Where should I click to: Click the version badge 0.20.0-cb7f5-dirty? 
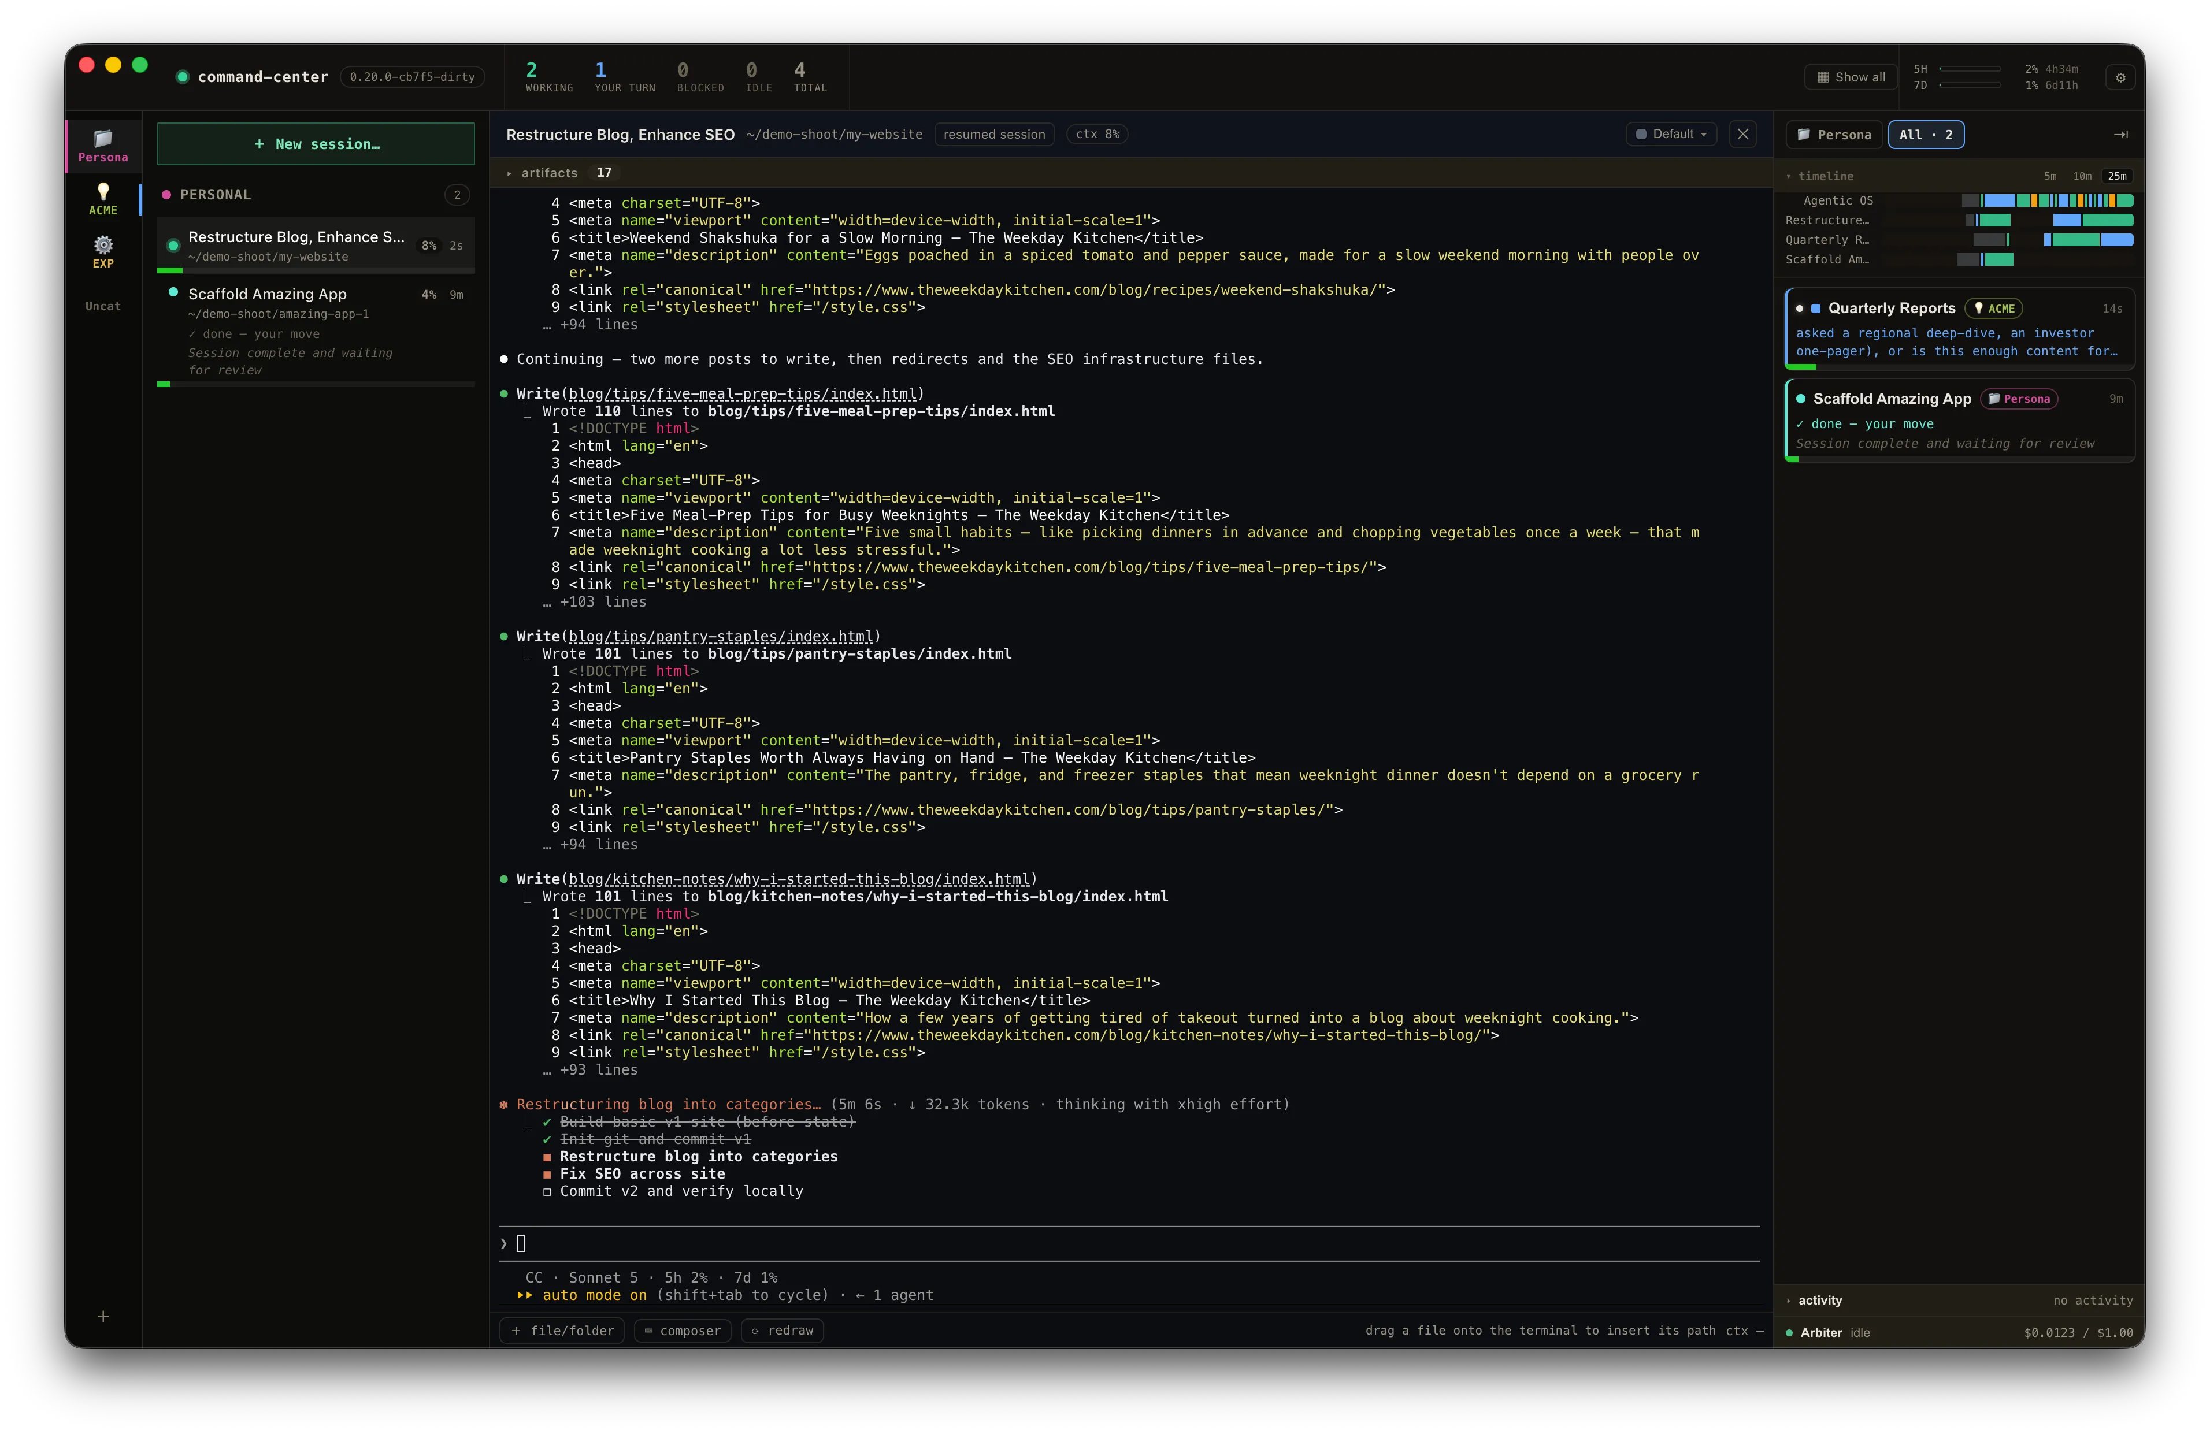pyautogui.click(x=412, y=77)
